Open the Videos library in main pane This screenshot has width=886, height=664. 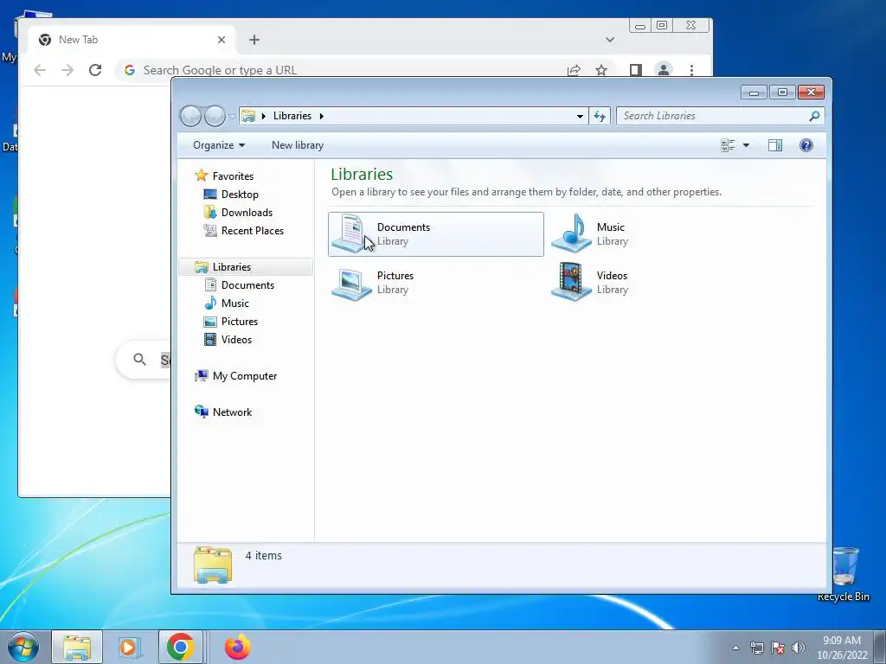coord(590,283)
